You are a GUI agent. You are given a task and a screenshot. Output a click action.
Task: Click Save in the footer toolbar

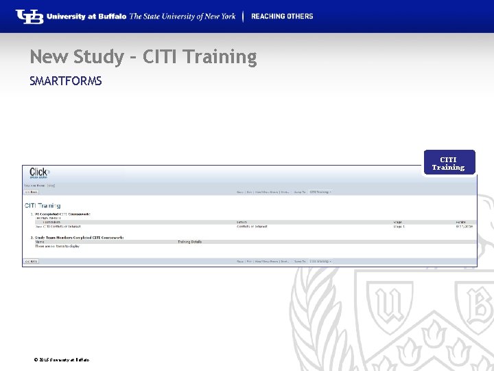[240, 262]
